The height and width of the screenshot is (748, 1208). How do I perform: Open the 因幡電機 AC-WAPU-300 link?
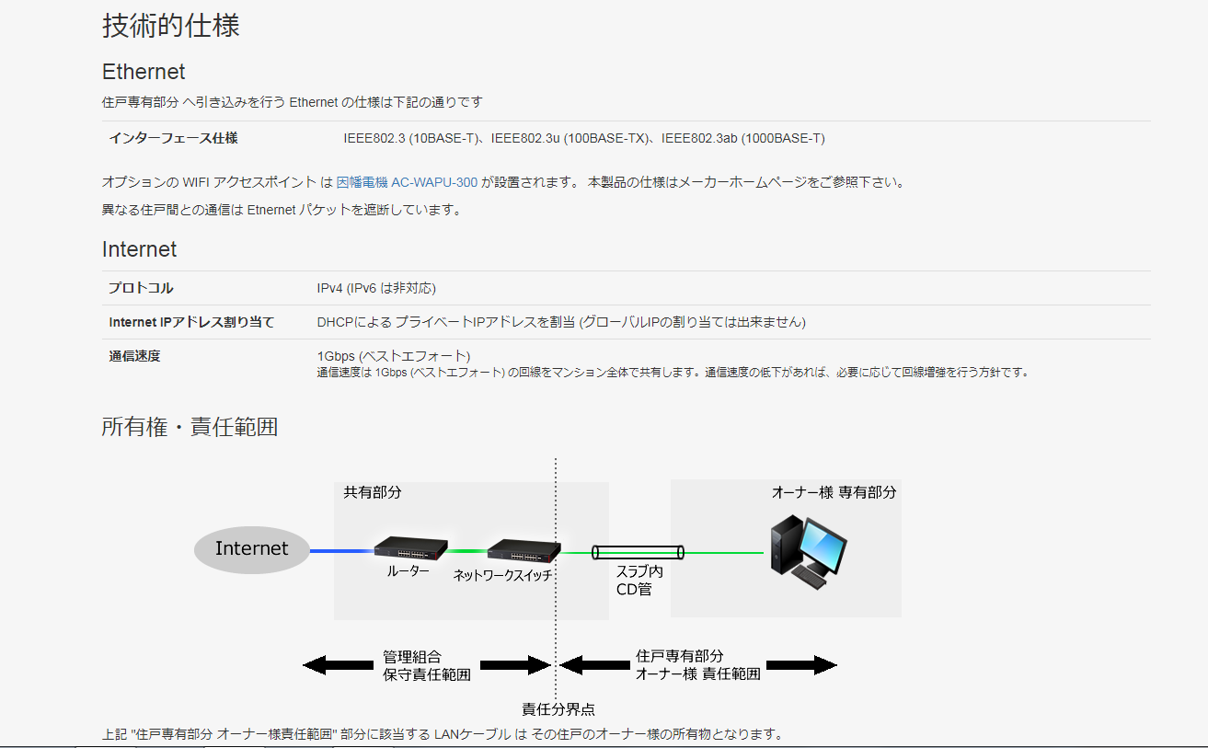[x=407, y=182]
